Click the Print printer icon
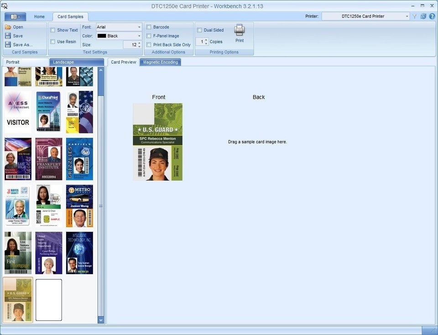The height and width of the screenshot is (335, 438). (x=240, y=31)
